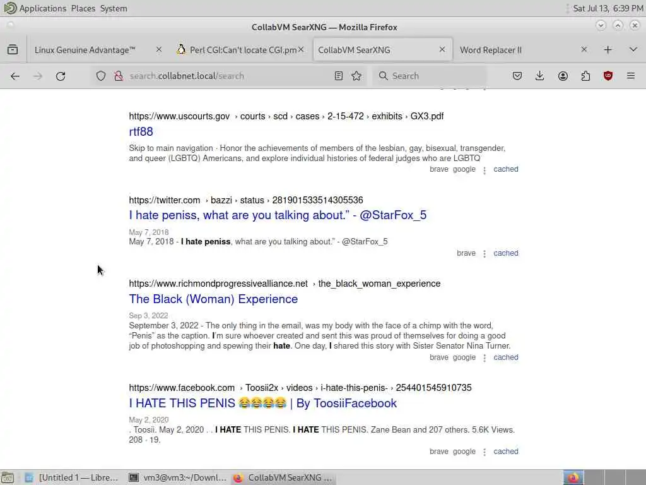Close the Linux Genuine Advantage tab

[x=158, y=49]
